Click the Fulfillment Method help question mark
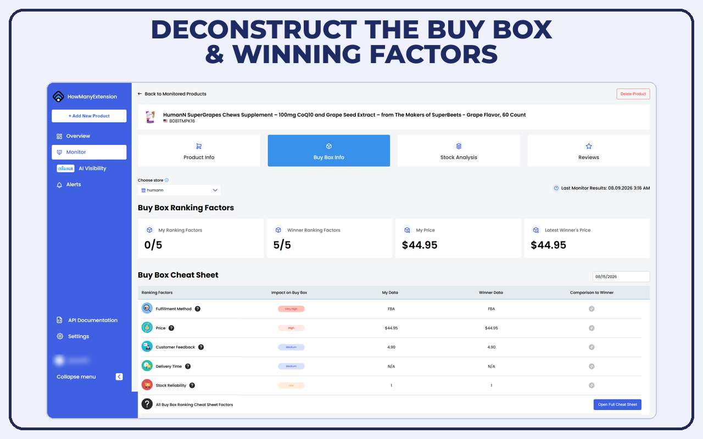Viewport: 703px width, 439px height. point(198,309)
